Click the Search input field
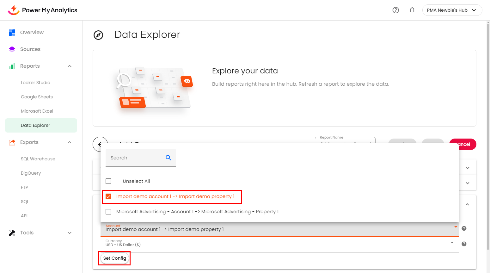This screenshot has height=273, width=490. 136,158
